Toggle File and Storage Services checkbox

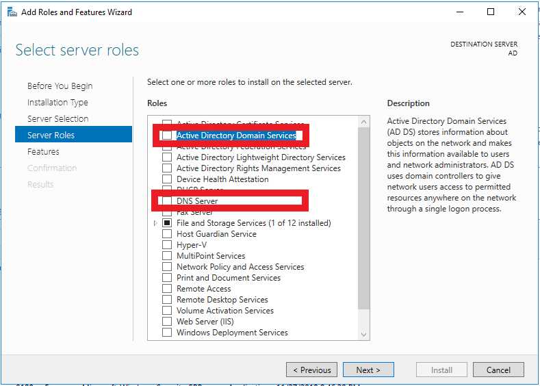167,223
